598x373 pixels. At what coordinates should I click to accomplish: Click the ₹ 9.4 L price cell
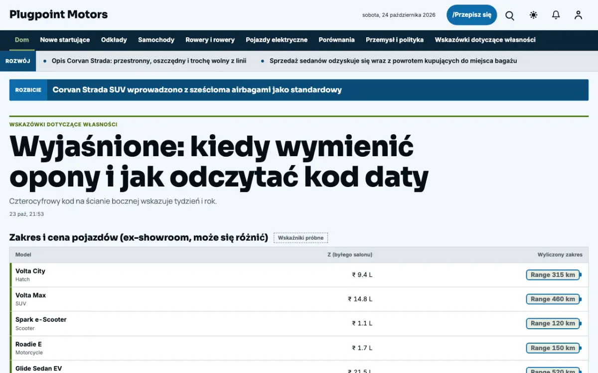coord(362,275)
